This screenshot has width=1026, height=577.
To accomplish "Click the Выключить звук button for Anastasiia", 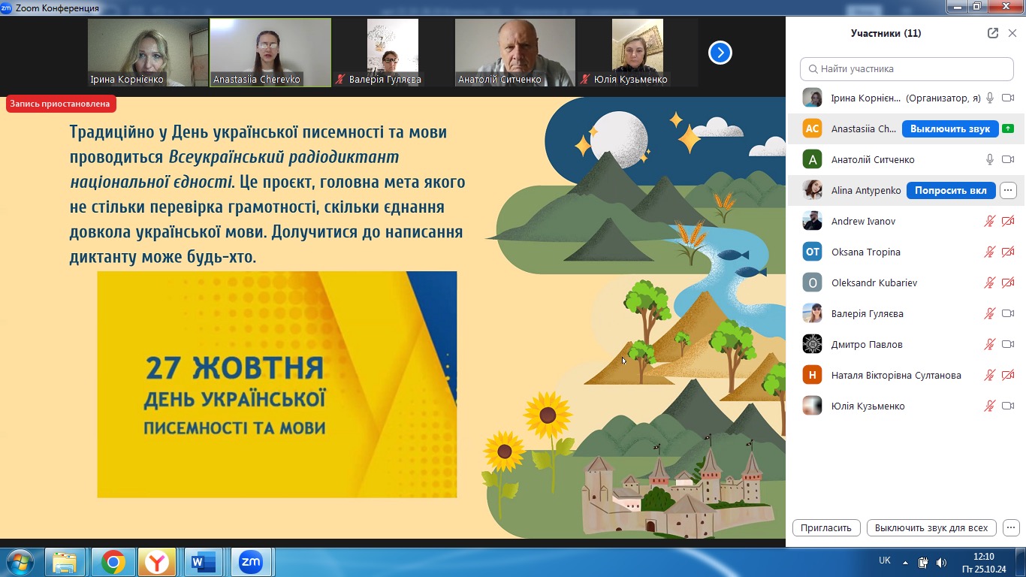I will coord(950,129).
